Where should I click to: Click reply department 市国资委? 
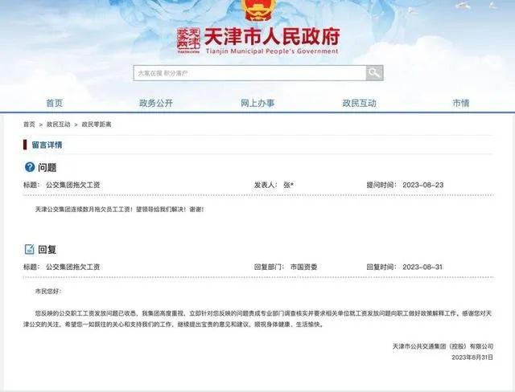pyautogui.click(x=303, y=267)
